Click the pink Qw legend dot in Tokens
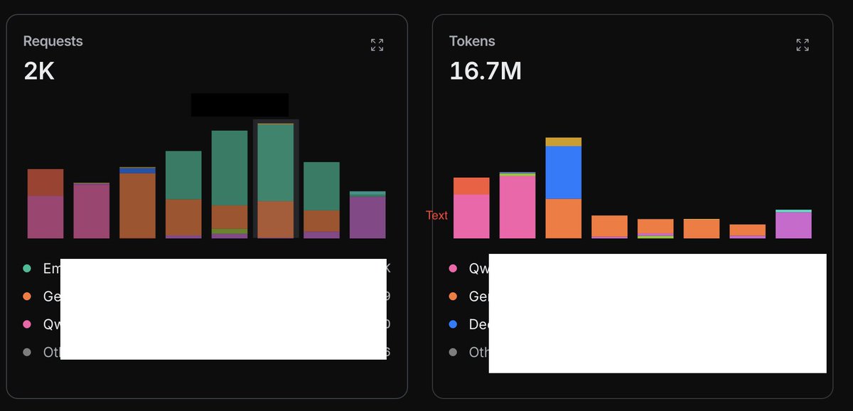The image size is (853, 411). click(x=453, y=269)
